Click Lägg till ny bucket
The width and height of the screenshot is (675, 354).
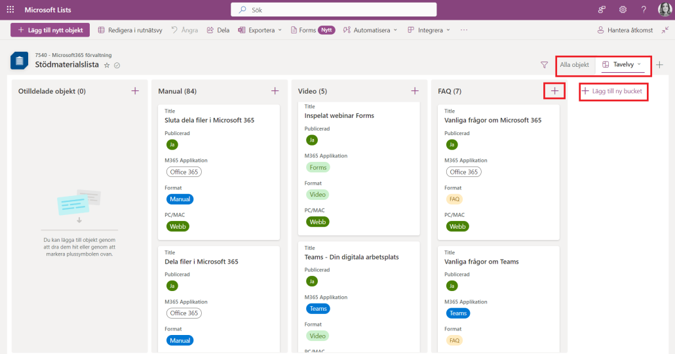[x=611, y=91]
